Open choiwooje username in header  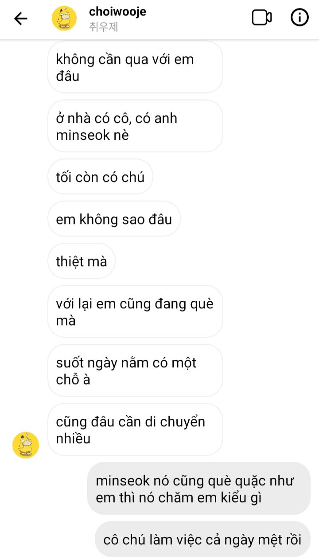click(x=117, y=12)
